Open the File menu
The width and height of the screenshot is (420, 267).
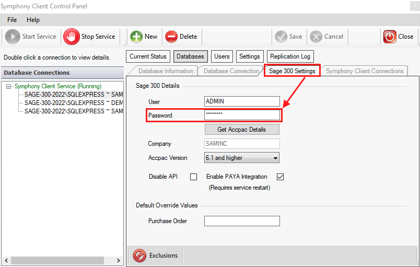coord(12,20)
